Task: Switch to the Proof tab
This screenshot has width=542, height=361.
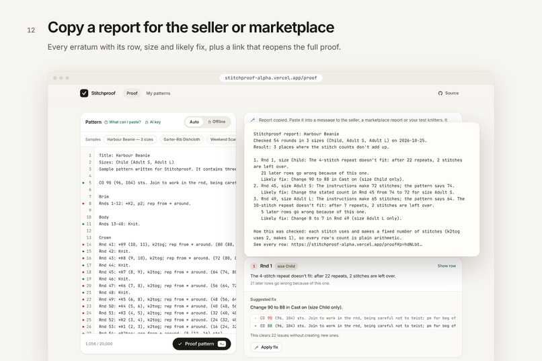Action: point(132,93)
